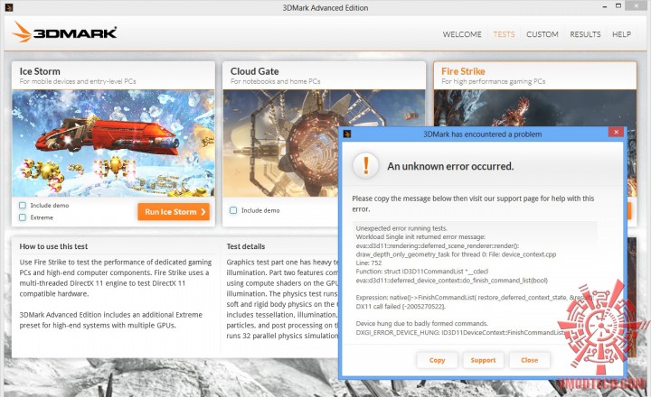Run the Ice Storm benchmark
The image size is (651, 397).
[174, 212]
